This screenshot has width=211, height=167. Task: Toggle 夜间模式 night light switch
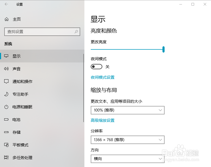pos(96,66)
